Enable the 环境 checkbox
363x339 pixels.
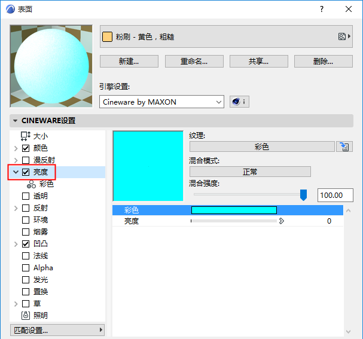coord(26,220)
